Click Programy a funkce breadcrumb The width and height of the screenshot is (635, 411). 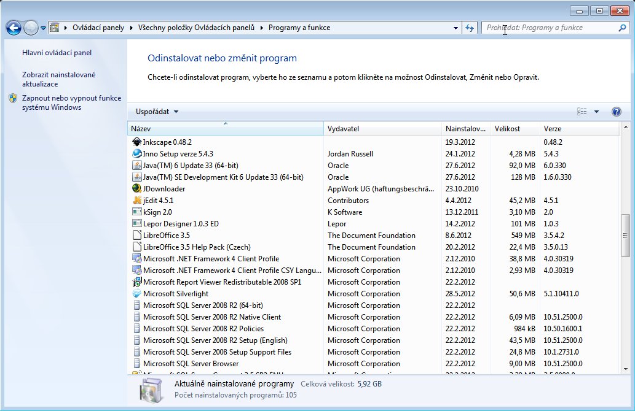299,28
